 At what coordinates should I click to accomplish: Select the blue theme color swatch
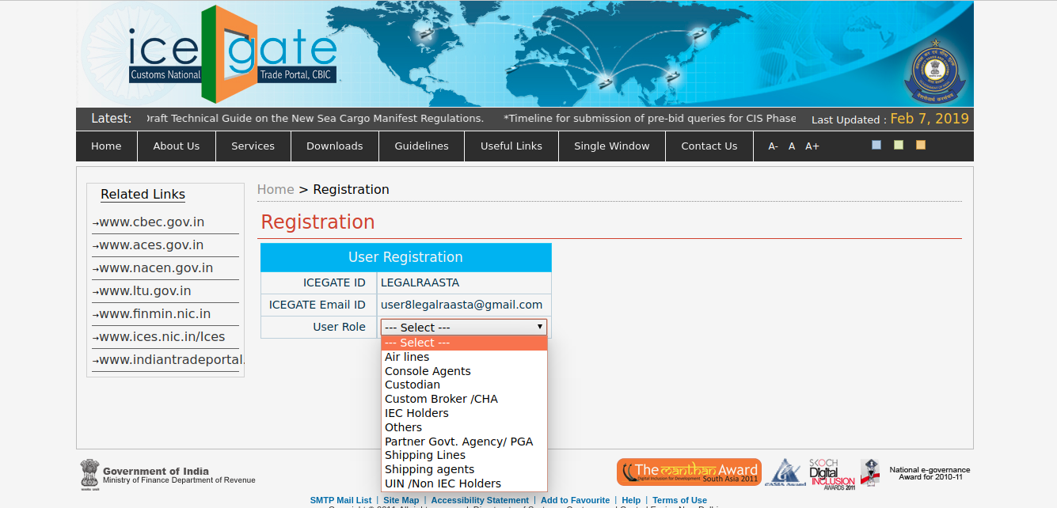point(876,145)
